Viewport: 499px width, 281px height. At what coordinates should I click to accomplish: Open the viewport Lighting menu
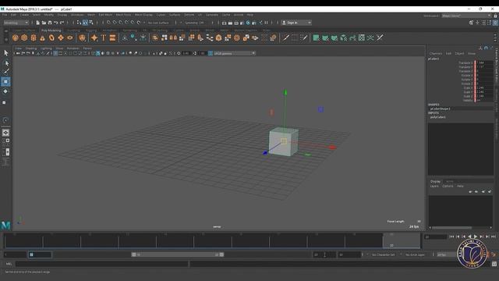coord(46,48)
